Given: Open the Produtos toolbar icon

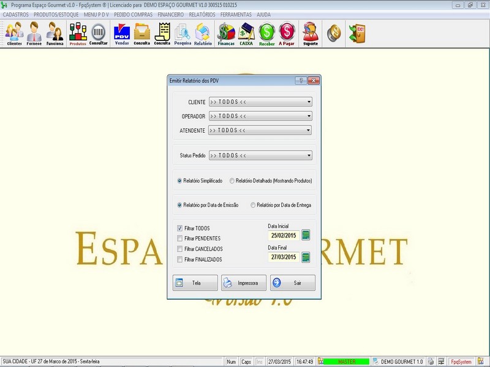Looking at the screenshot, I should 78,34.
